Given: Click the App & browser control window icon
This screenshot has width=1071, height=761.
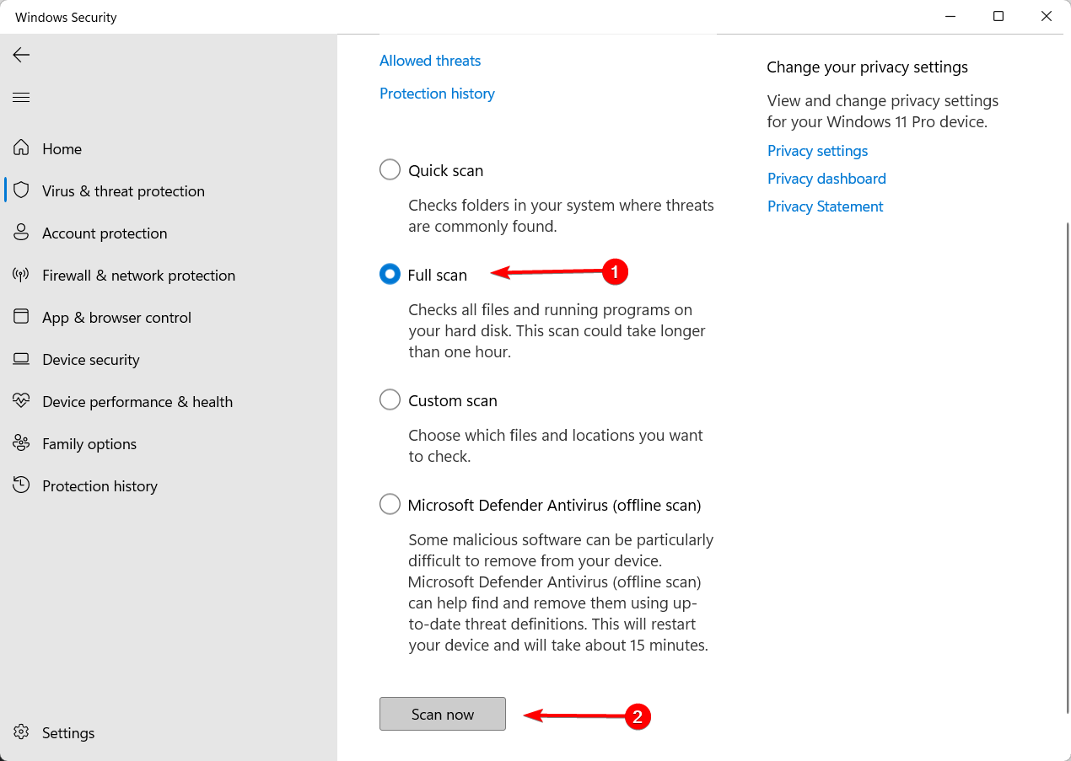Looking at the screenshot, I should coord(21,317).
